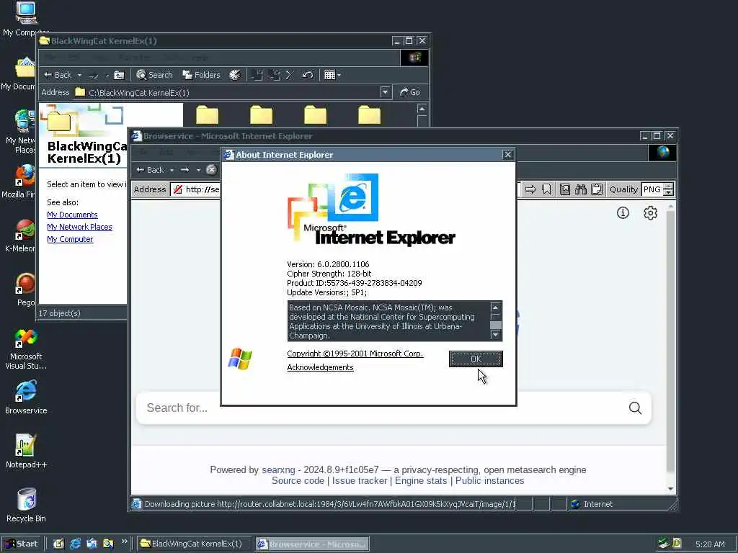Viewport: 738px width, 553px height.
Task: Click the Go arrow icon in Browservice toolbar
Action: pos(530,189)
